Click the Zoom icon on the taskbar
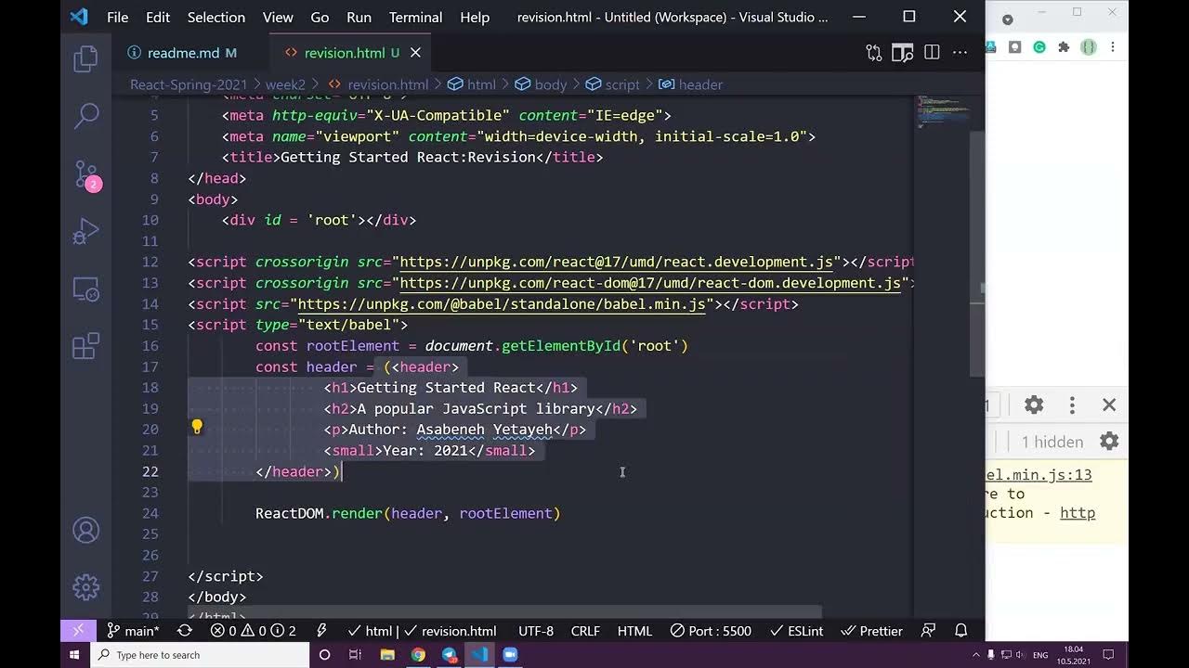 click(x=510, y=655)
